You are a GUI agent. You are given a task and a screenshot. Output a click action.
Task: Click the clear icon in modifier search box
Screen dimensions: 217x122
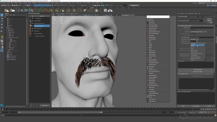click(168, 17)
